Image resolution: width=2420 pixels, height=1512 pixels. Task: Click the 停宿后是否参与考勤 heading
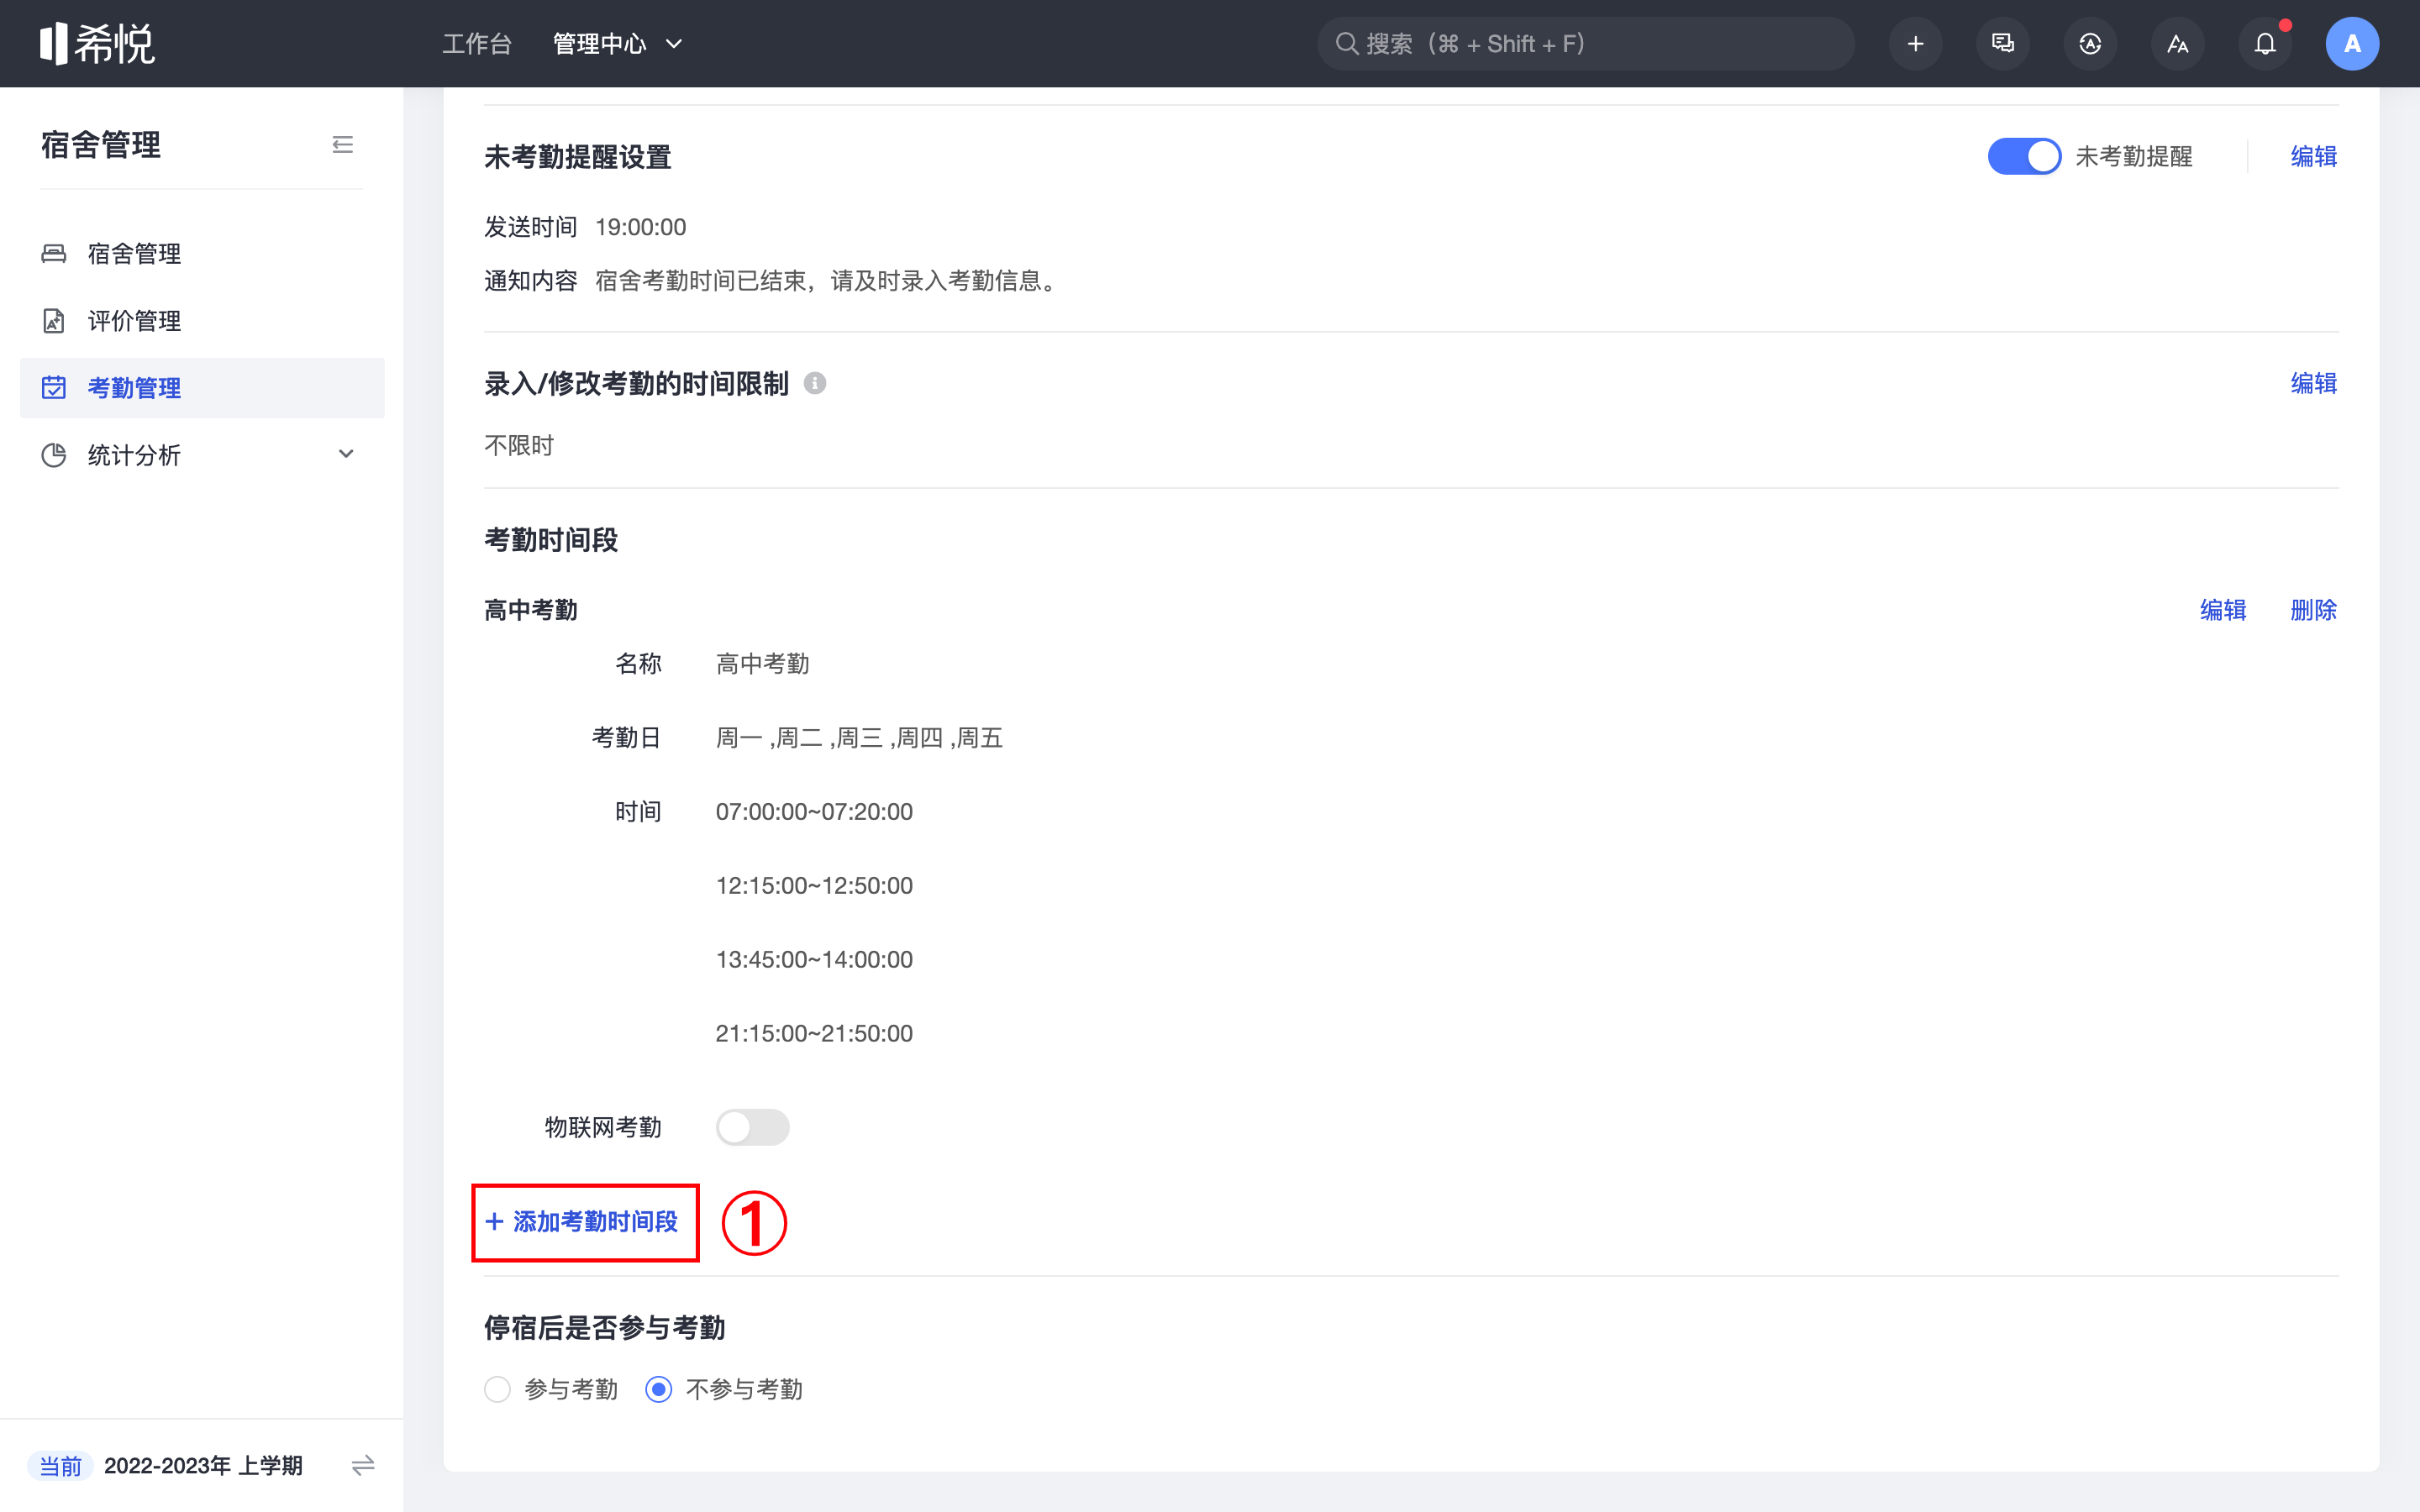pos(605,1328)
